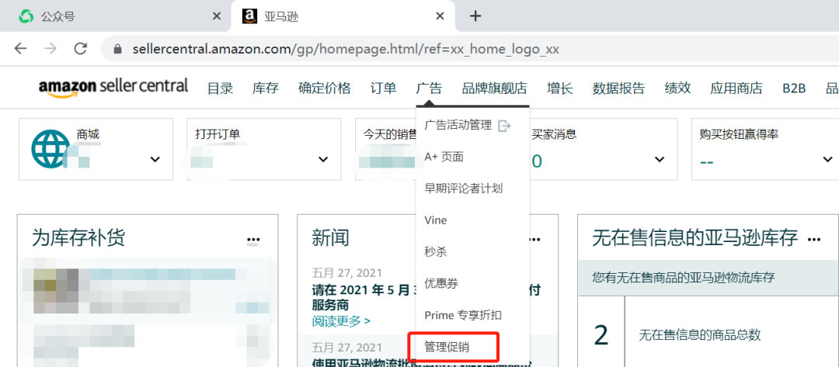Open the 确定价格 menu
The width and height of the screenshot is (839, 367).
[324, 88]
